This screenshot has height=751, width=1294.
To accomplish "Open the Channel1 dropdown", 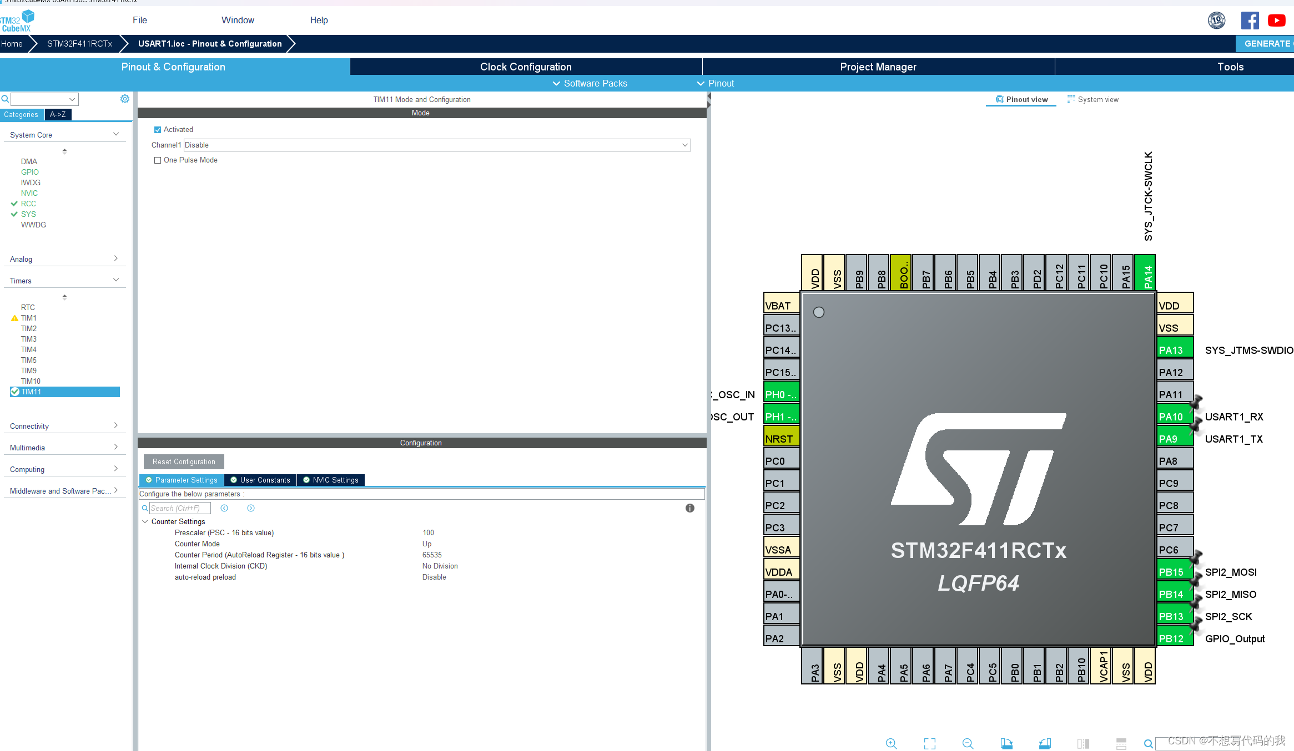I will coord(437,145).
